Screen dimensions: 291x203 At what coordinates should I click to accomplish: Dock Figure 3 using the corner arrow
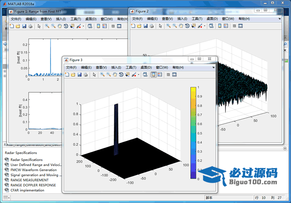tap(213, 67)
